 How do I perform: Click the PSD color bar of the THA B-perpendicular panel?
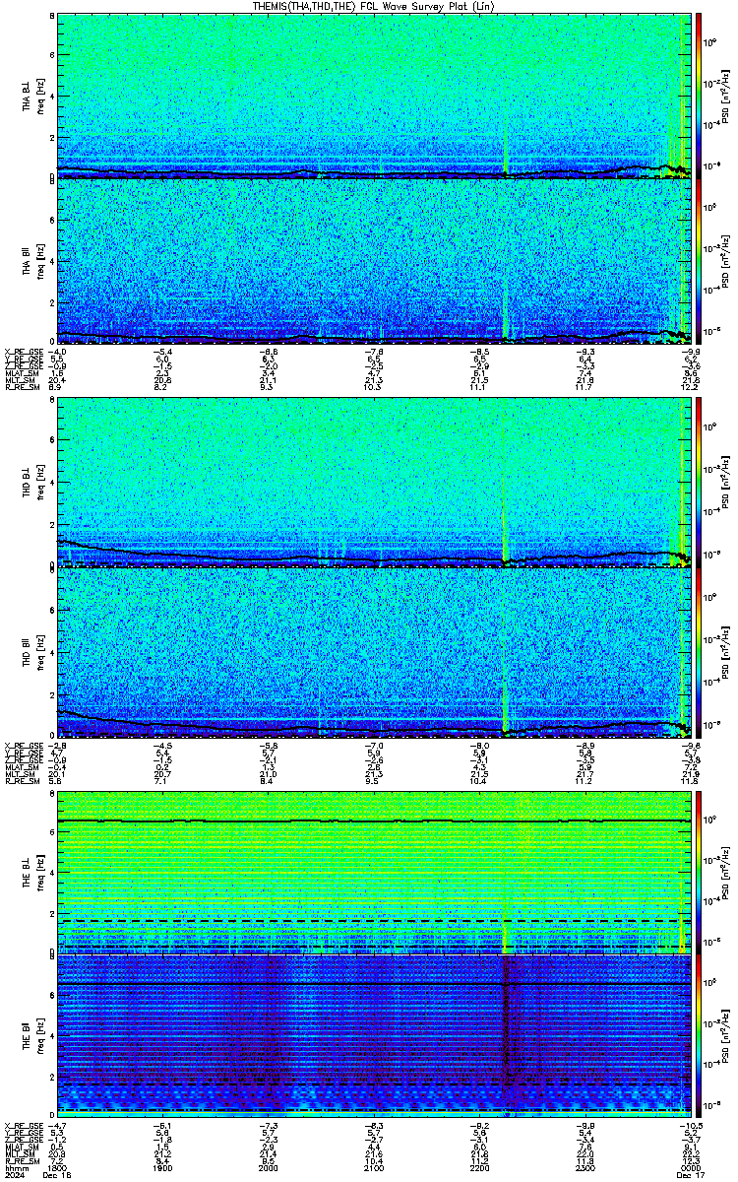[x=699, y=96]
